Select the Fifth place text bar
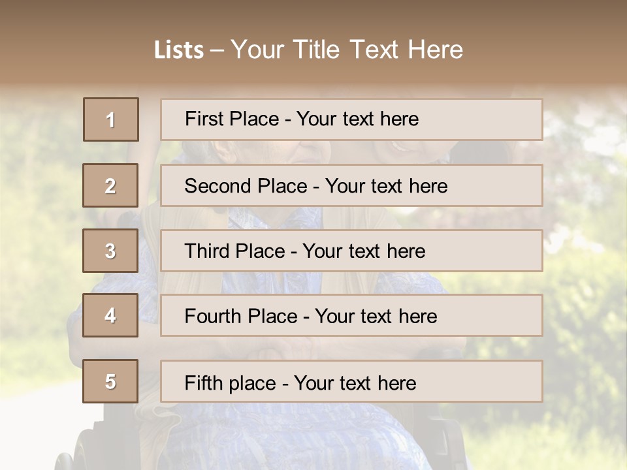 click(x=351, y=381)
